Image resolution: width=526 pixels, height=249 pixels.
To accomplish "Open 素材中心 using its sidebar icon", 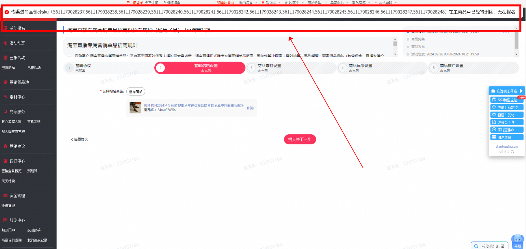I will (x=5, y=97).
